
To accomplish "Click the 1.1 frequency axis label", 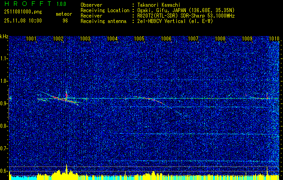I will [x=4, y=58].
